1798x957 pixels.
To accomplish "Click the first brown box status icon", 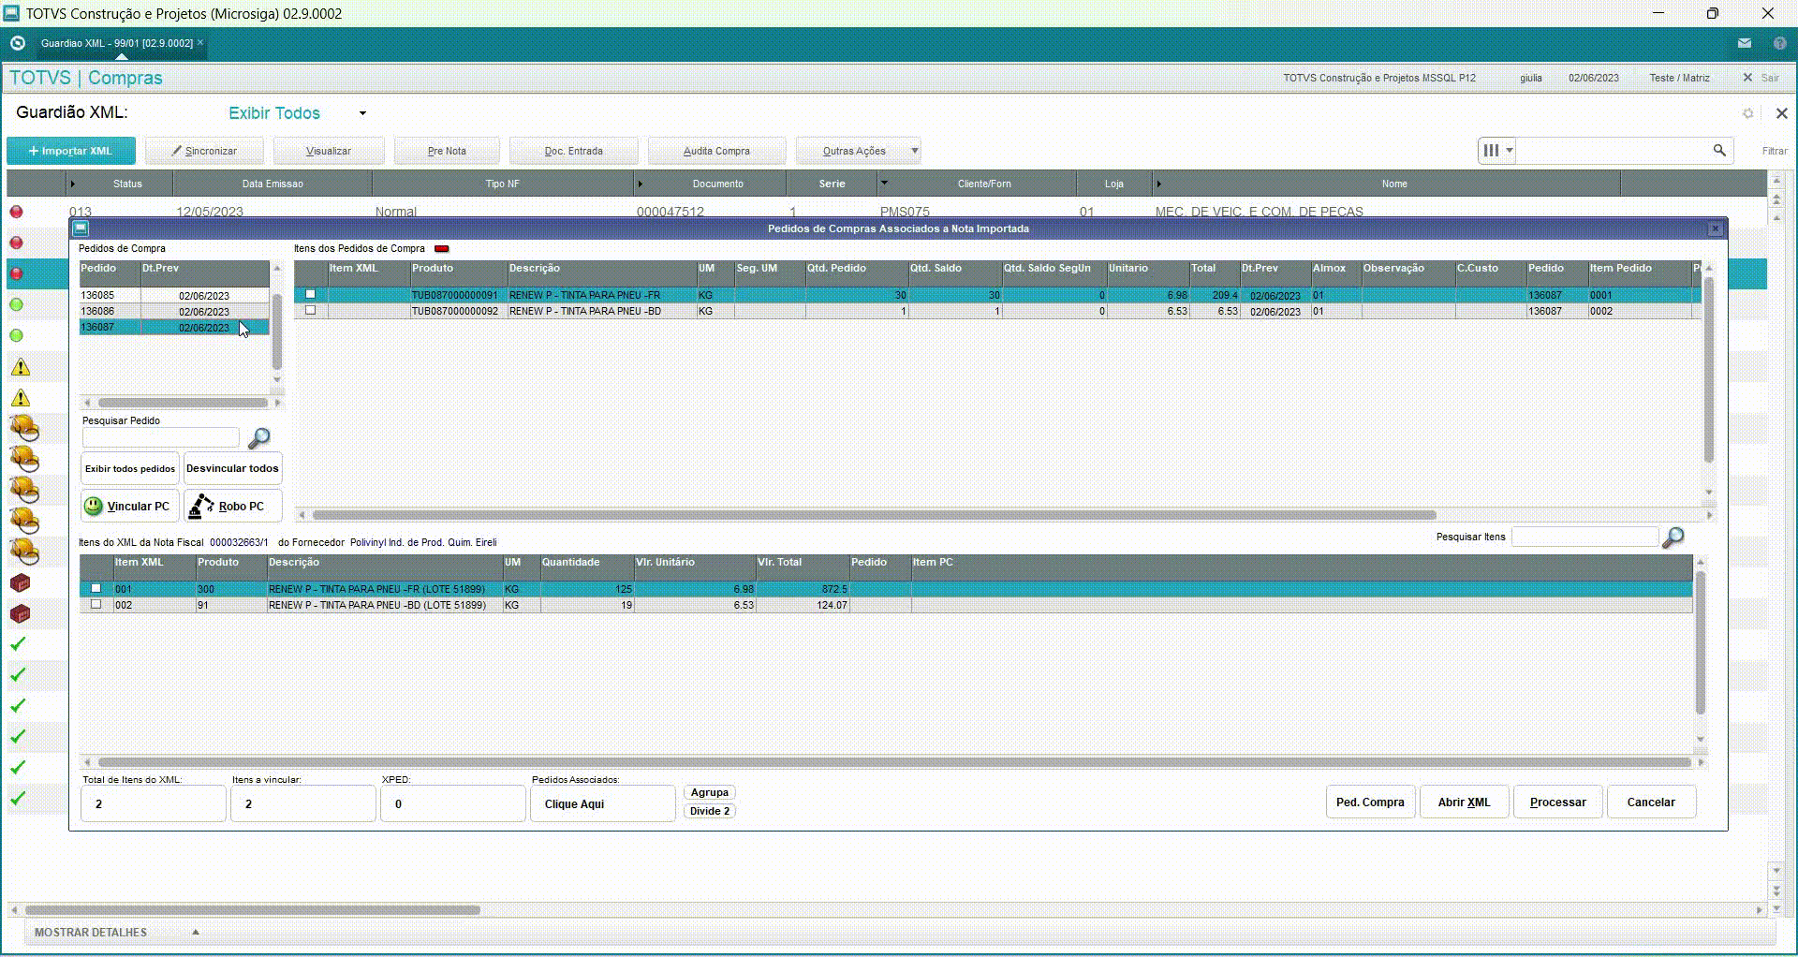I will click(x=20, y=583).
